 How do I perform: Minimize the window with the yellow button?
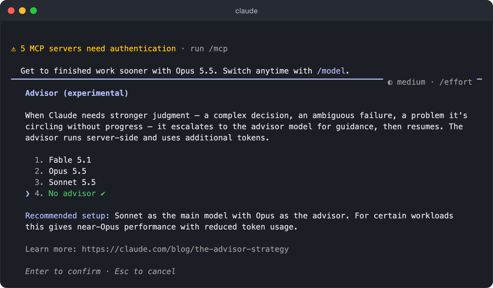22,11
